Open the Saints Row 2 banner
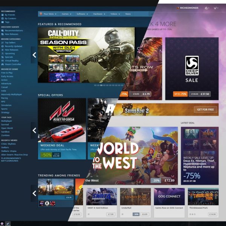The height and width of the screenshot is (226, 226). point(166,110)
